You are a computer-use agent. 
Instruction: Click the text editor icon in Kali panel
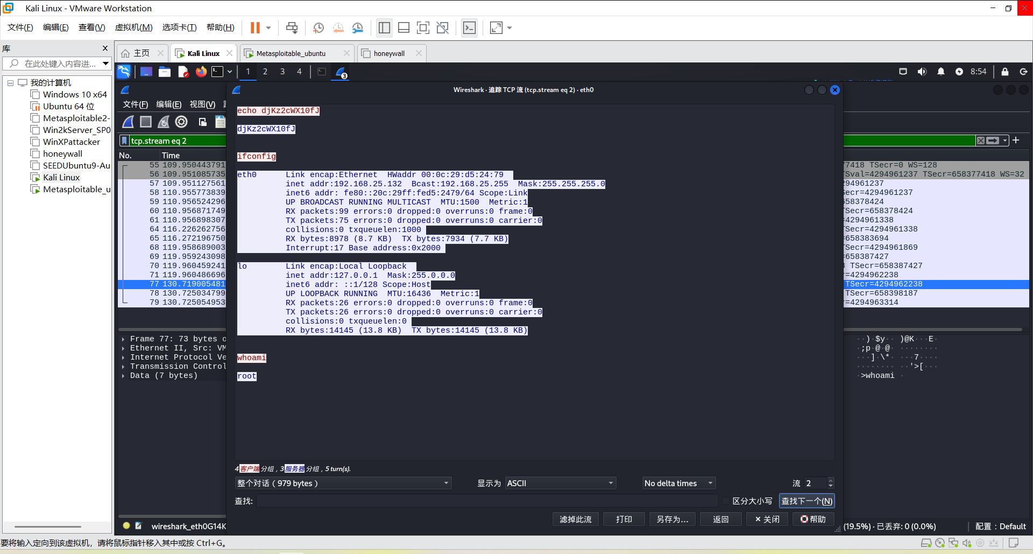183,72
